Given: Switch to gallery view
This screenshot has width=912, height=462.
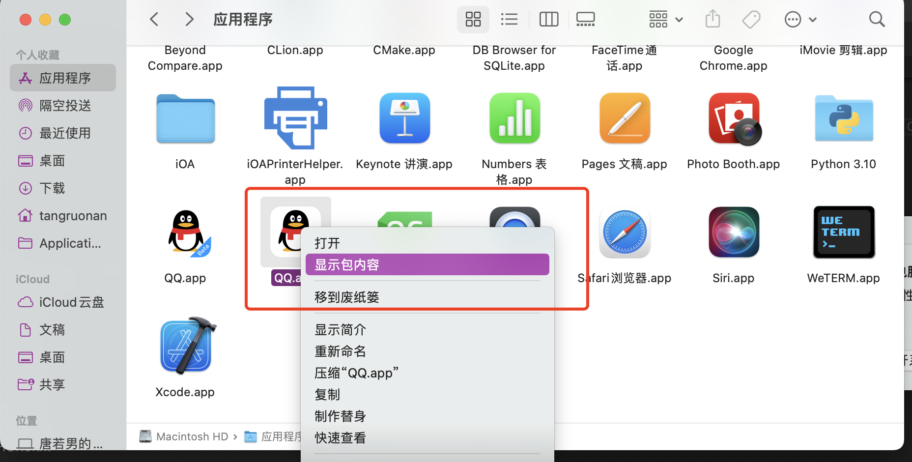Looking at the screenshot, I should tap(585, 20).
